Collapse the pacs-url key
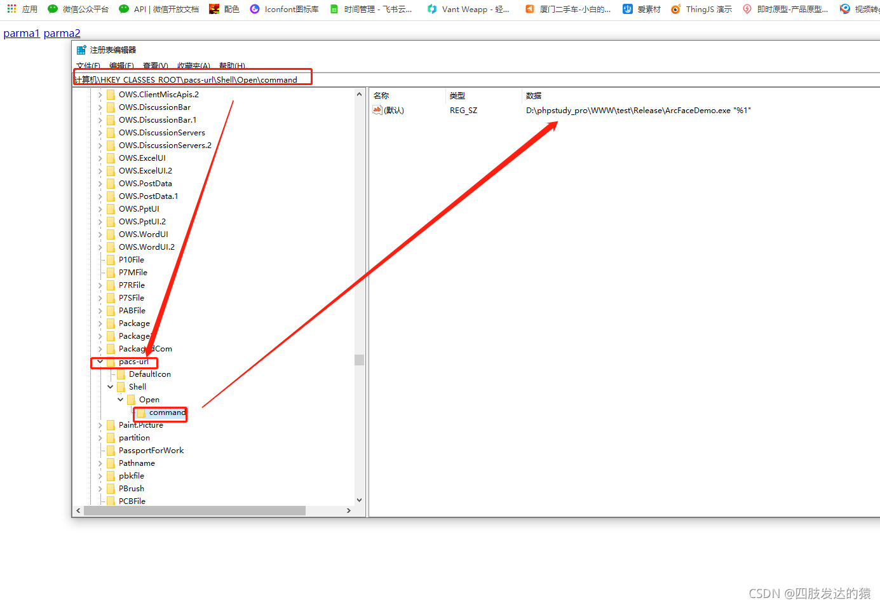 tap(100, 362)
